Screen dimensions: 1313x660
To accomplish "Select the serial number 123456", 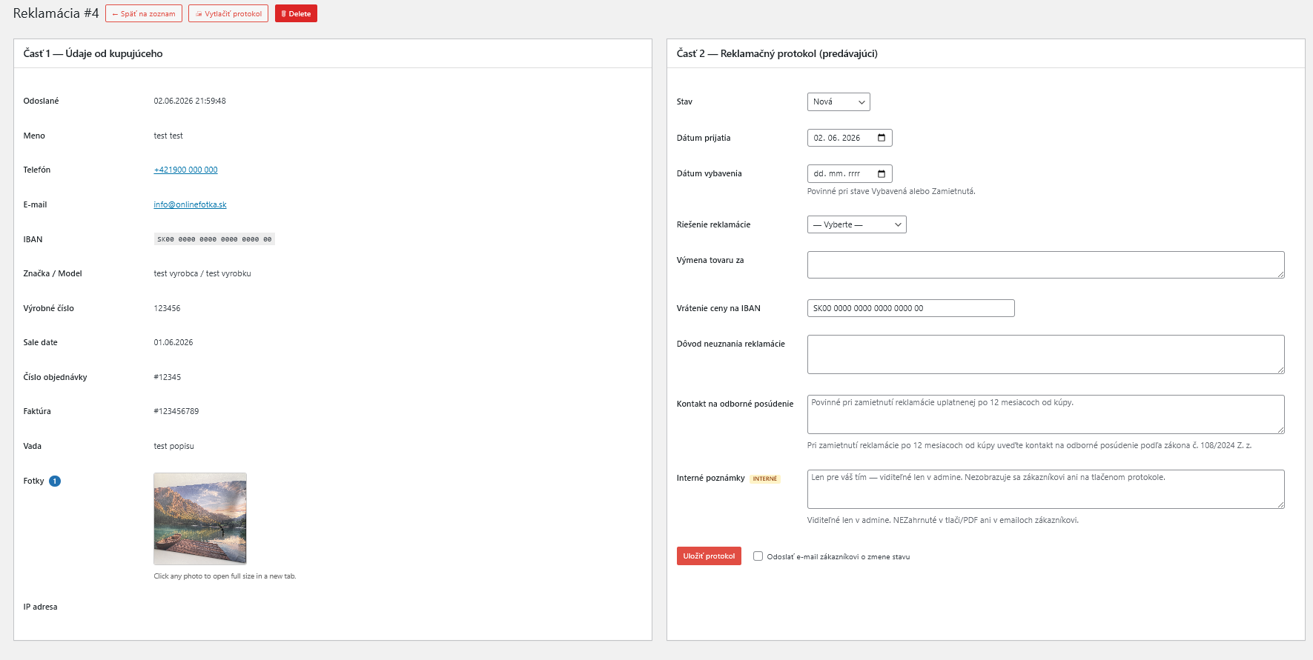I will pos(167,308).
